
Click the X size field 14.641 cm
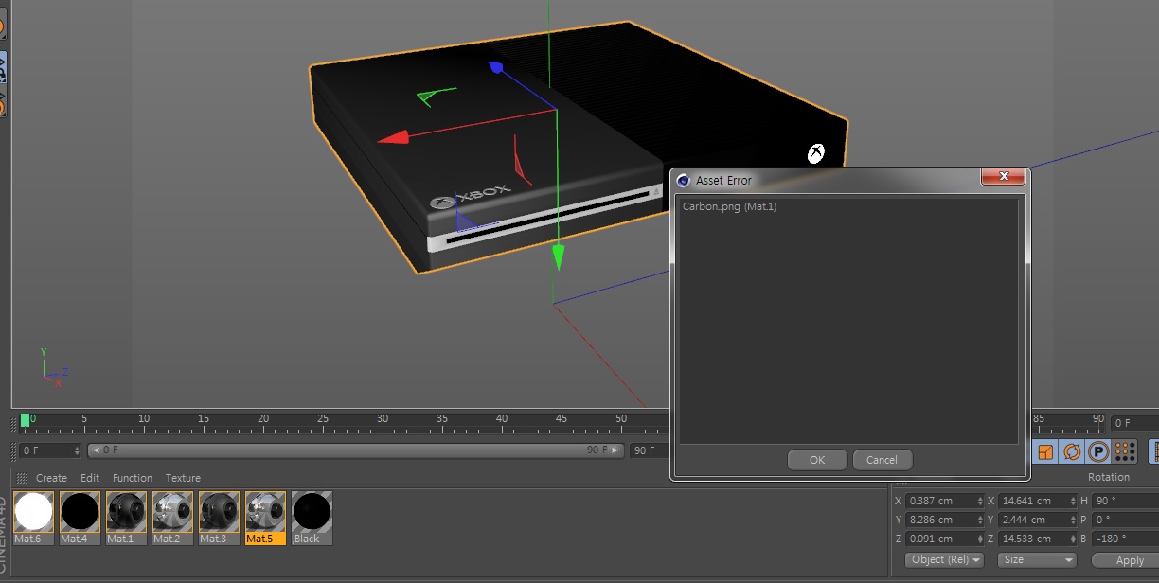click(1037, 501)
